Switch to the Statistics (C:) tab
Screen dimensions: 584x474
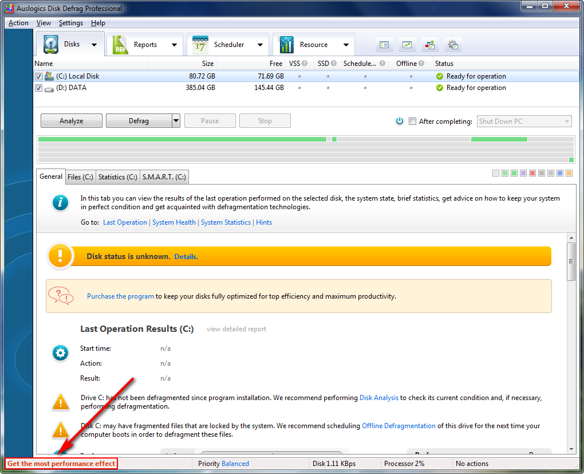point(118,177)
